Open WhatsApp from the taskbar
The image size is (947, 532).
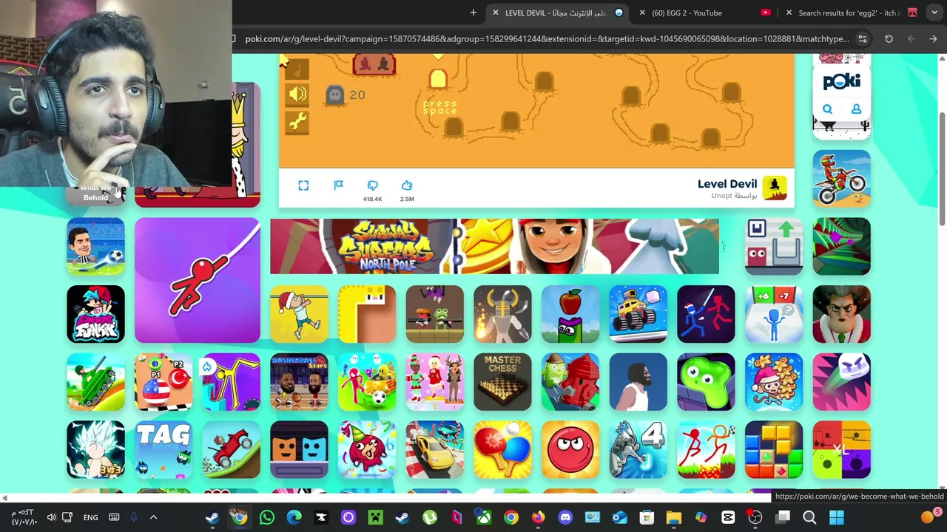click(267, 517)
